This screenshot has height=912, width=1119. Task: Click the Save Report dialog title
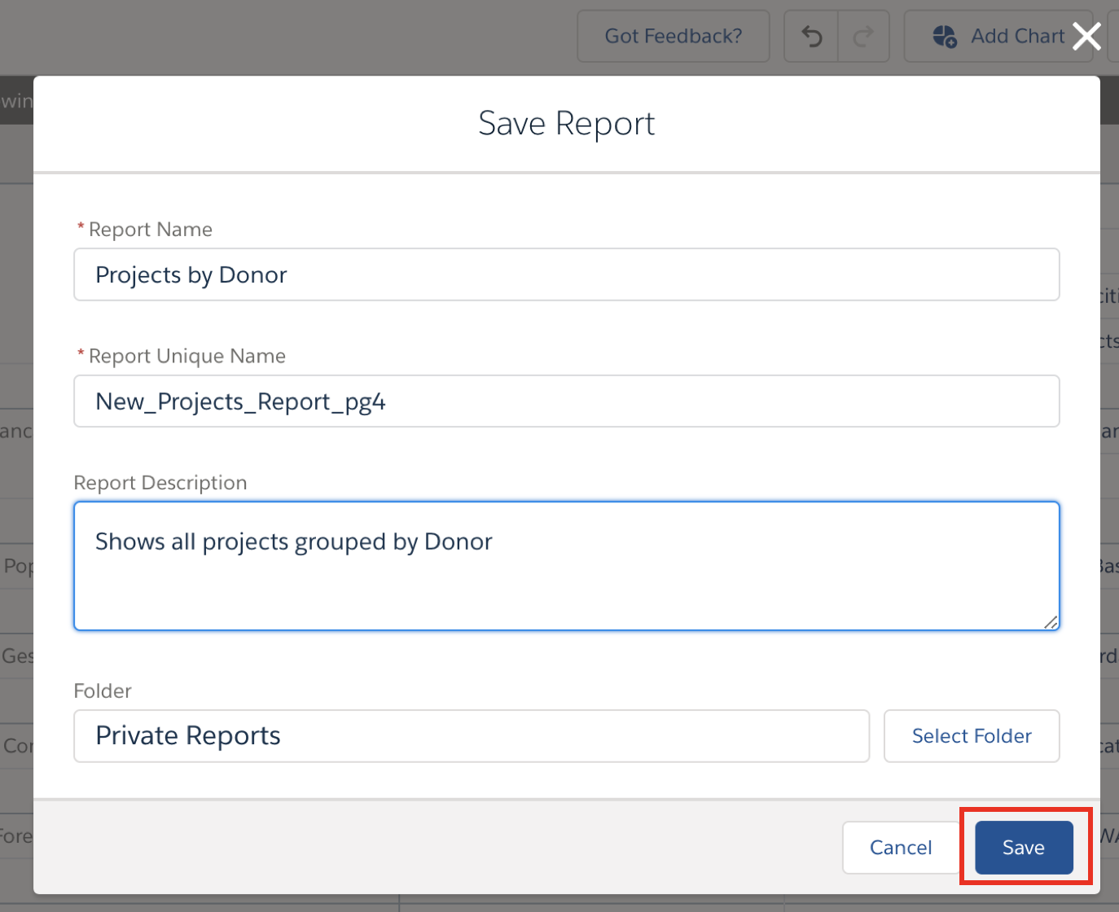567,124
